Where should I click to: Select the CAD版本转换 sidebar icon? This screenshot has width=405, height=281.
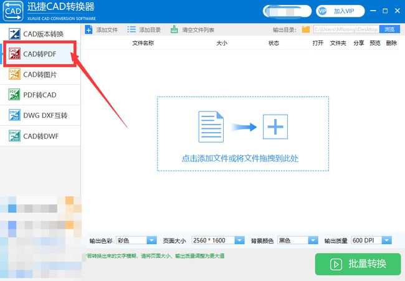(x=14, y=34)
